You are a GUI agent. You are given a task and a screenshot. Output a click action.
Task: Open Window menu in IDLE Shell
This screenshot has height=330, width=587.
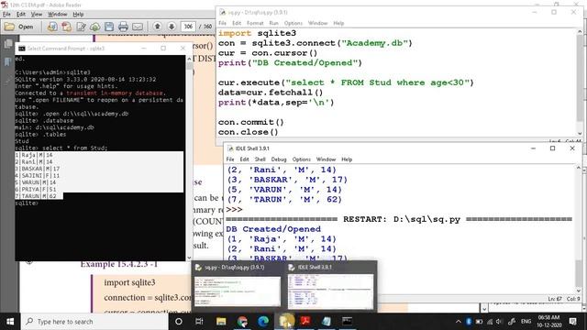(x=327, y=159)
